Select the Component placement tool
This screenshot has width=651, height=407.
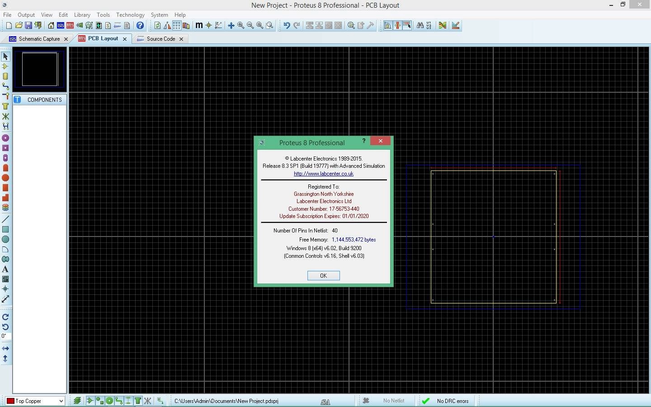point(5,66)
